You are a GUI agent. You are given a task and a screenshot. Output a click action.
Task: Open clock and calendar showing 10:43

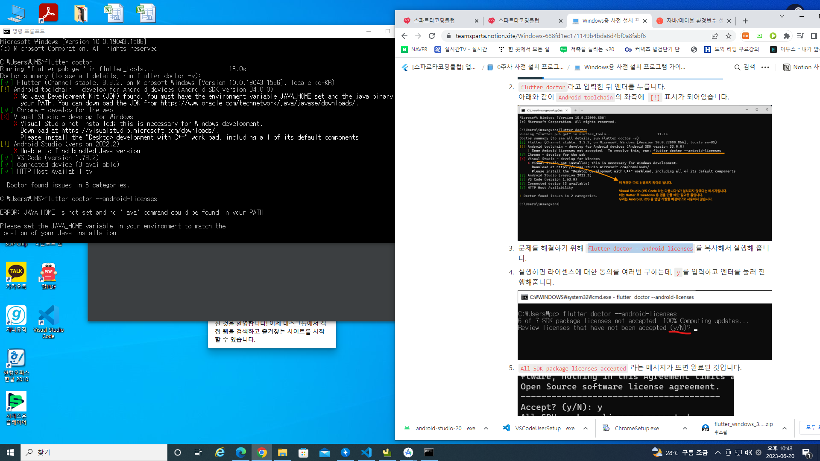[780, 452]
